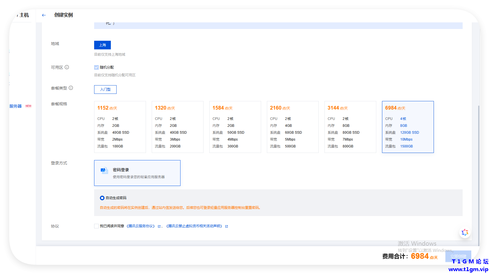Open the external link icon after 腾讯云服务协议

pos(159,226)
